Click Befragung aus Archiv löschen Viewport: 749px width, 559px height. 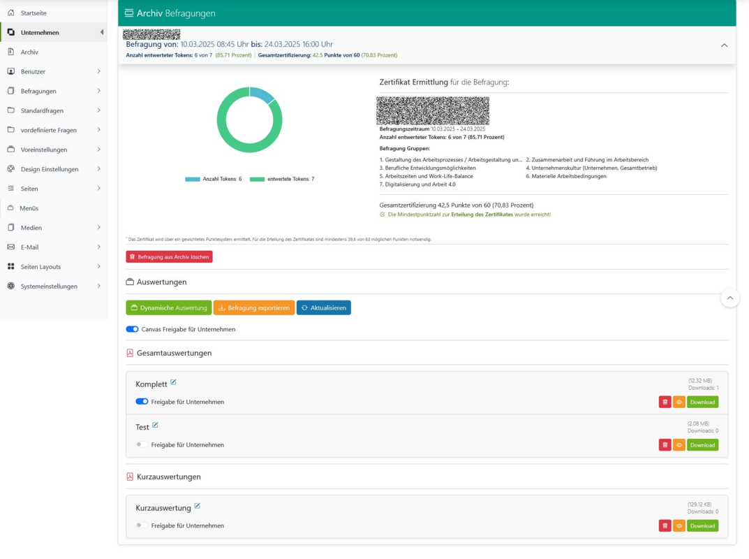click(169, 256)
